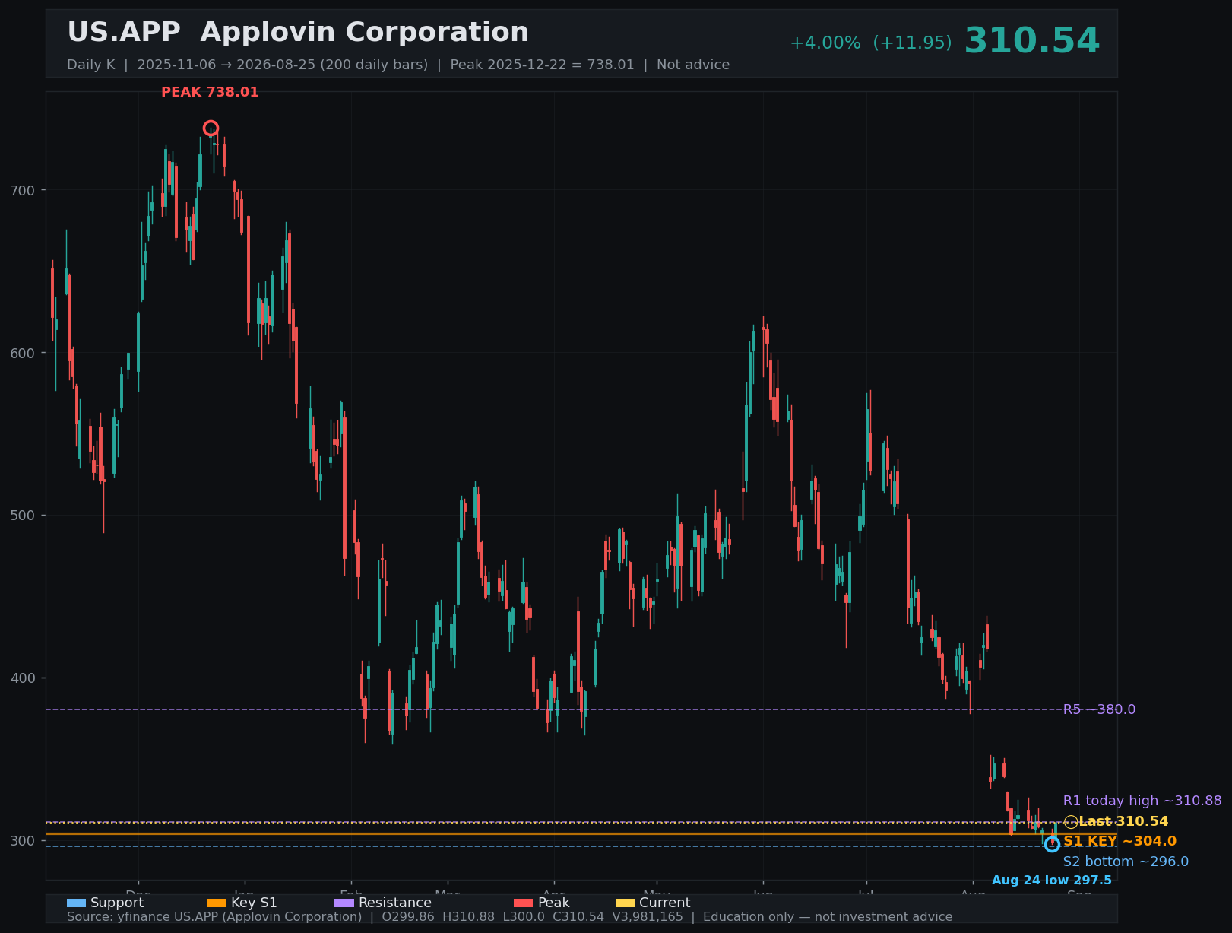Click the 'Last 310.54' price label
Viewport: 1232px width, 933px height.
click(x=1123, y=821)
